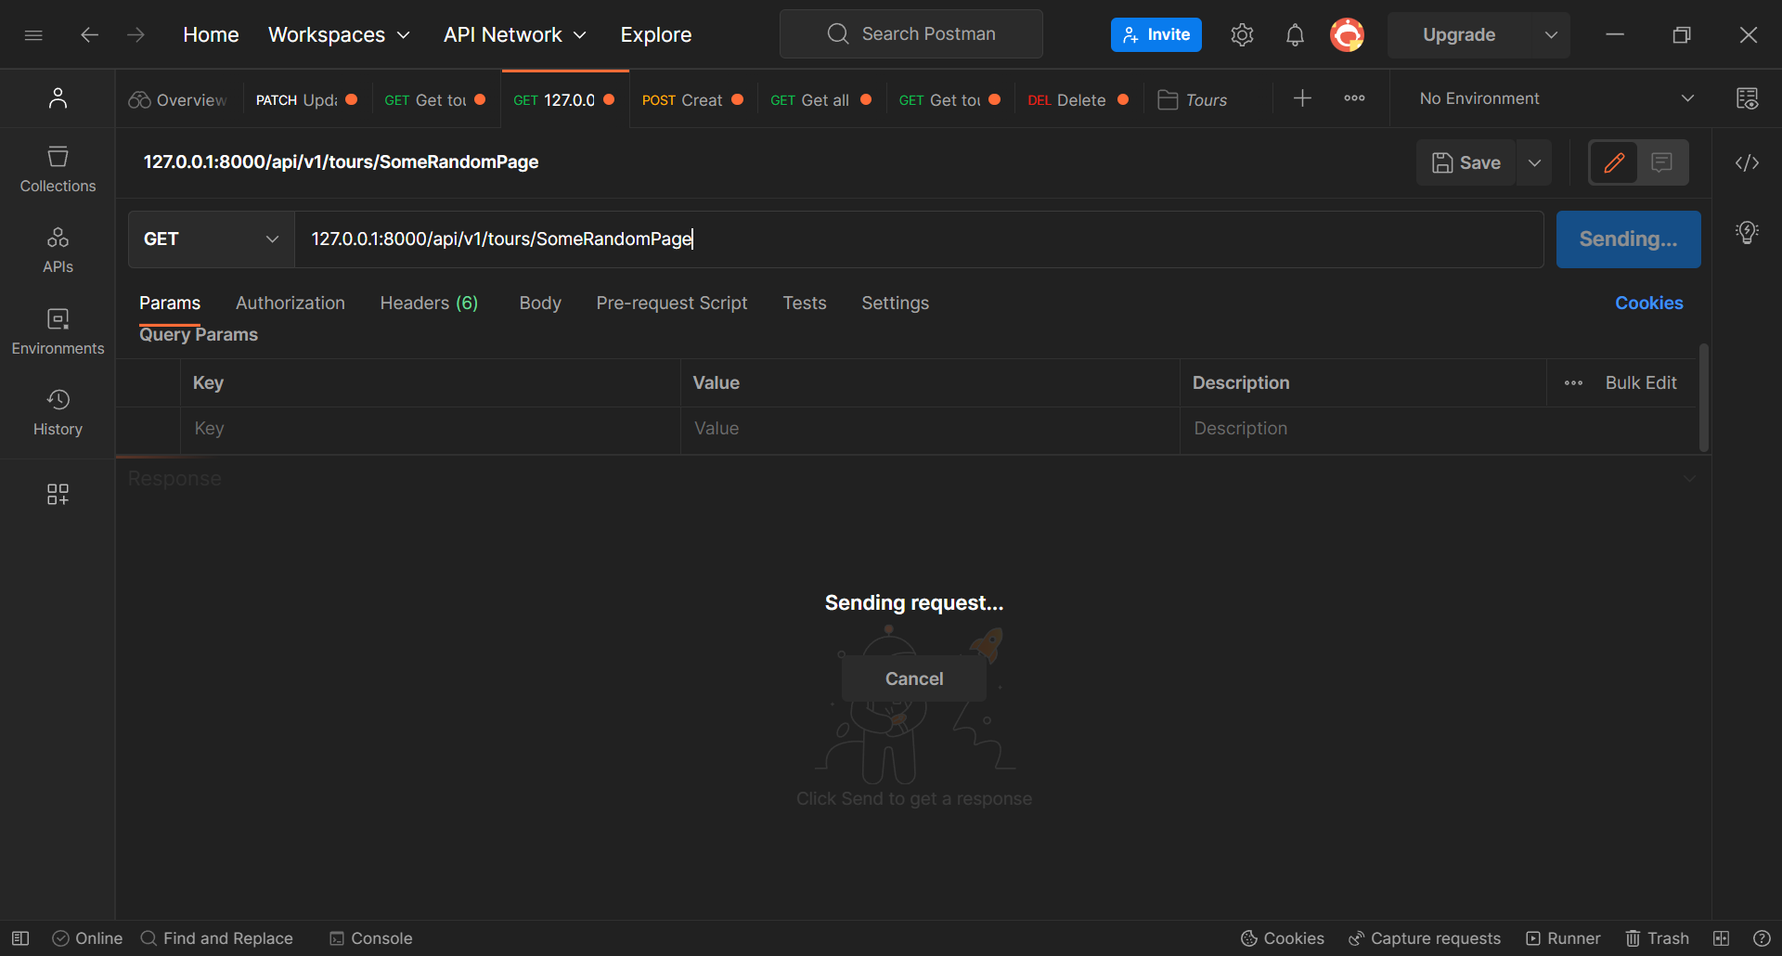Click the request URL input field
Viewport: 1782px width, 956px height.
coord(919,239)
